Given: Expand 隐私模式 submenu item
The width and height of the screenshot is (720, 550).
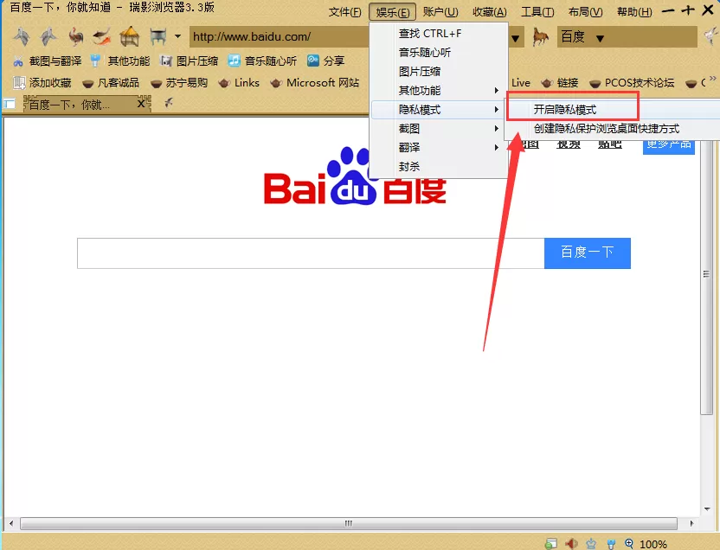Looking at the screenshot, I should [439, 110].
